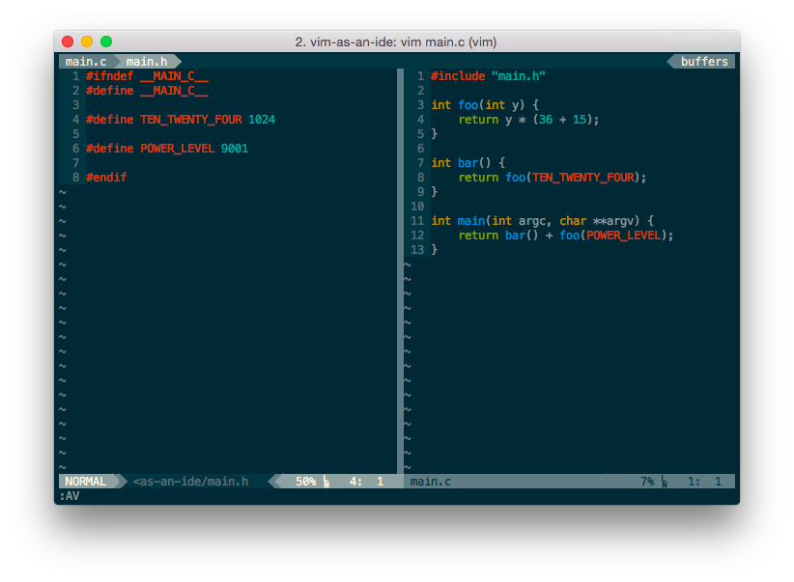Click the <as-an-ide/main.h path in statusline
The image size is (794, 582).
[x=190, y=482]
